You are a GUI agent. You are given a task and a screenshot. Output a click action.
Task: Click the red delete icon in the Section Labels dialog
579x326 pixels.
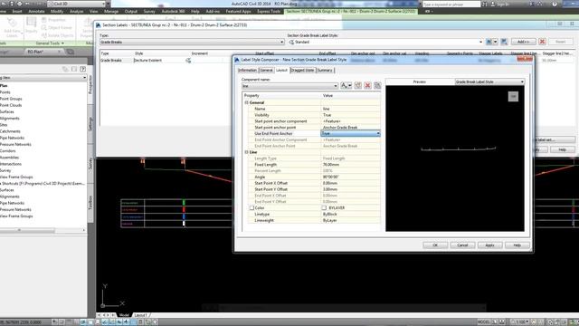click(x=542, y=42)
